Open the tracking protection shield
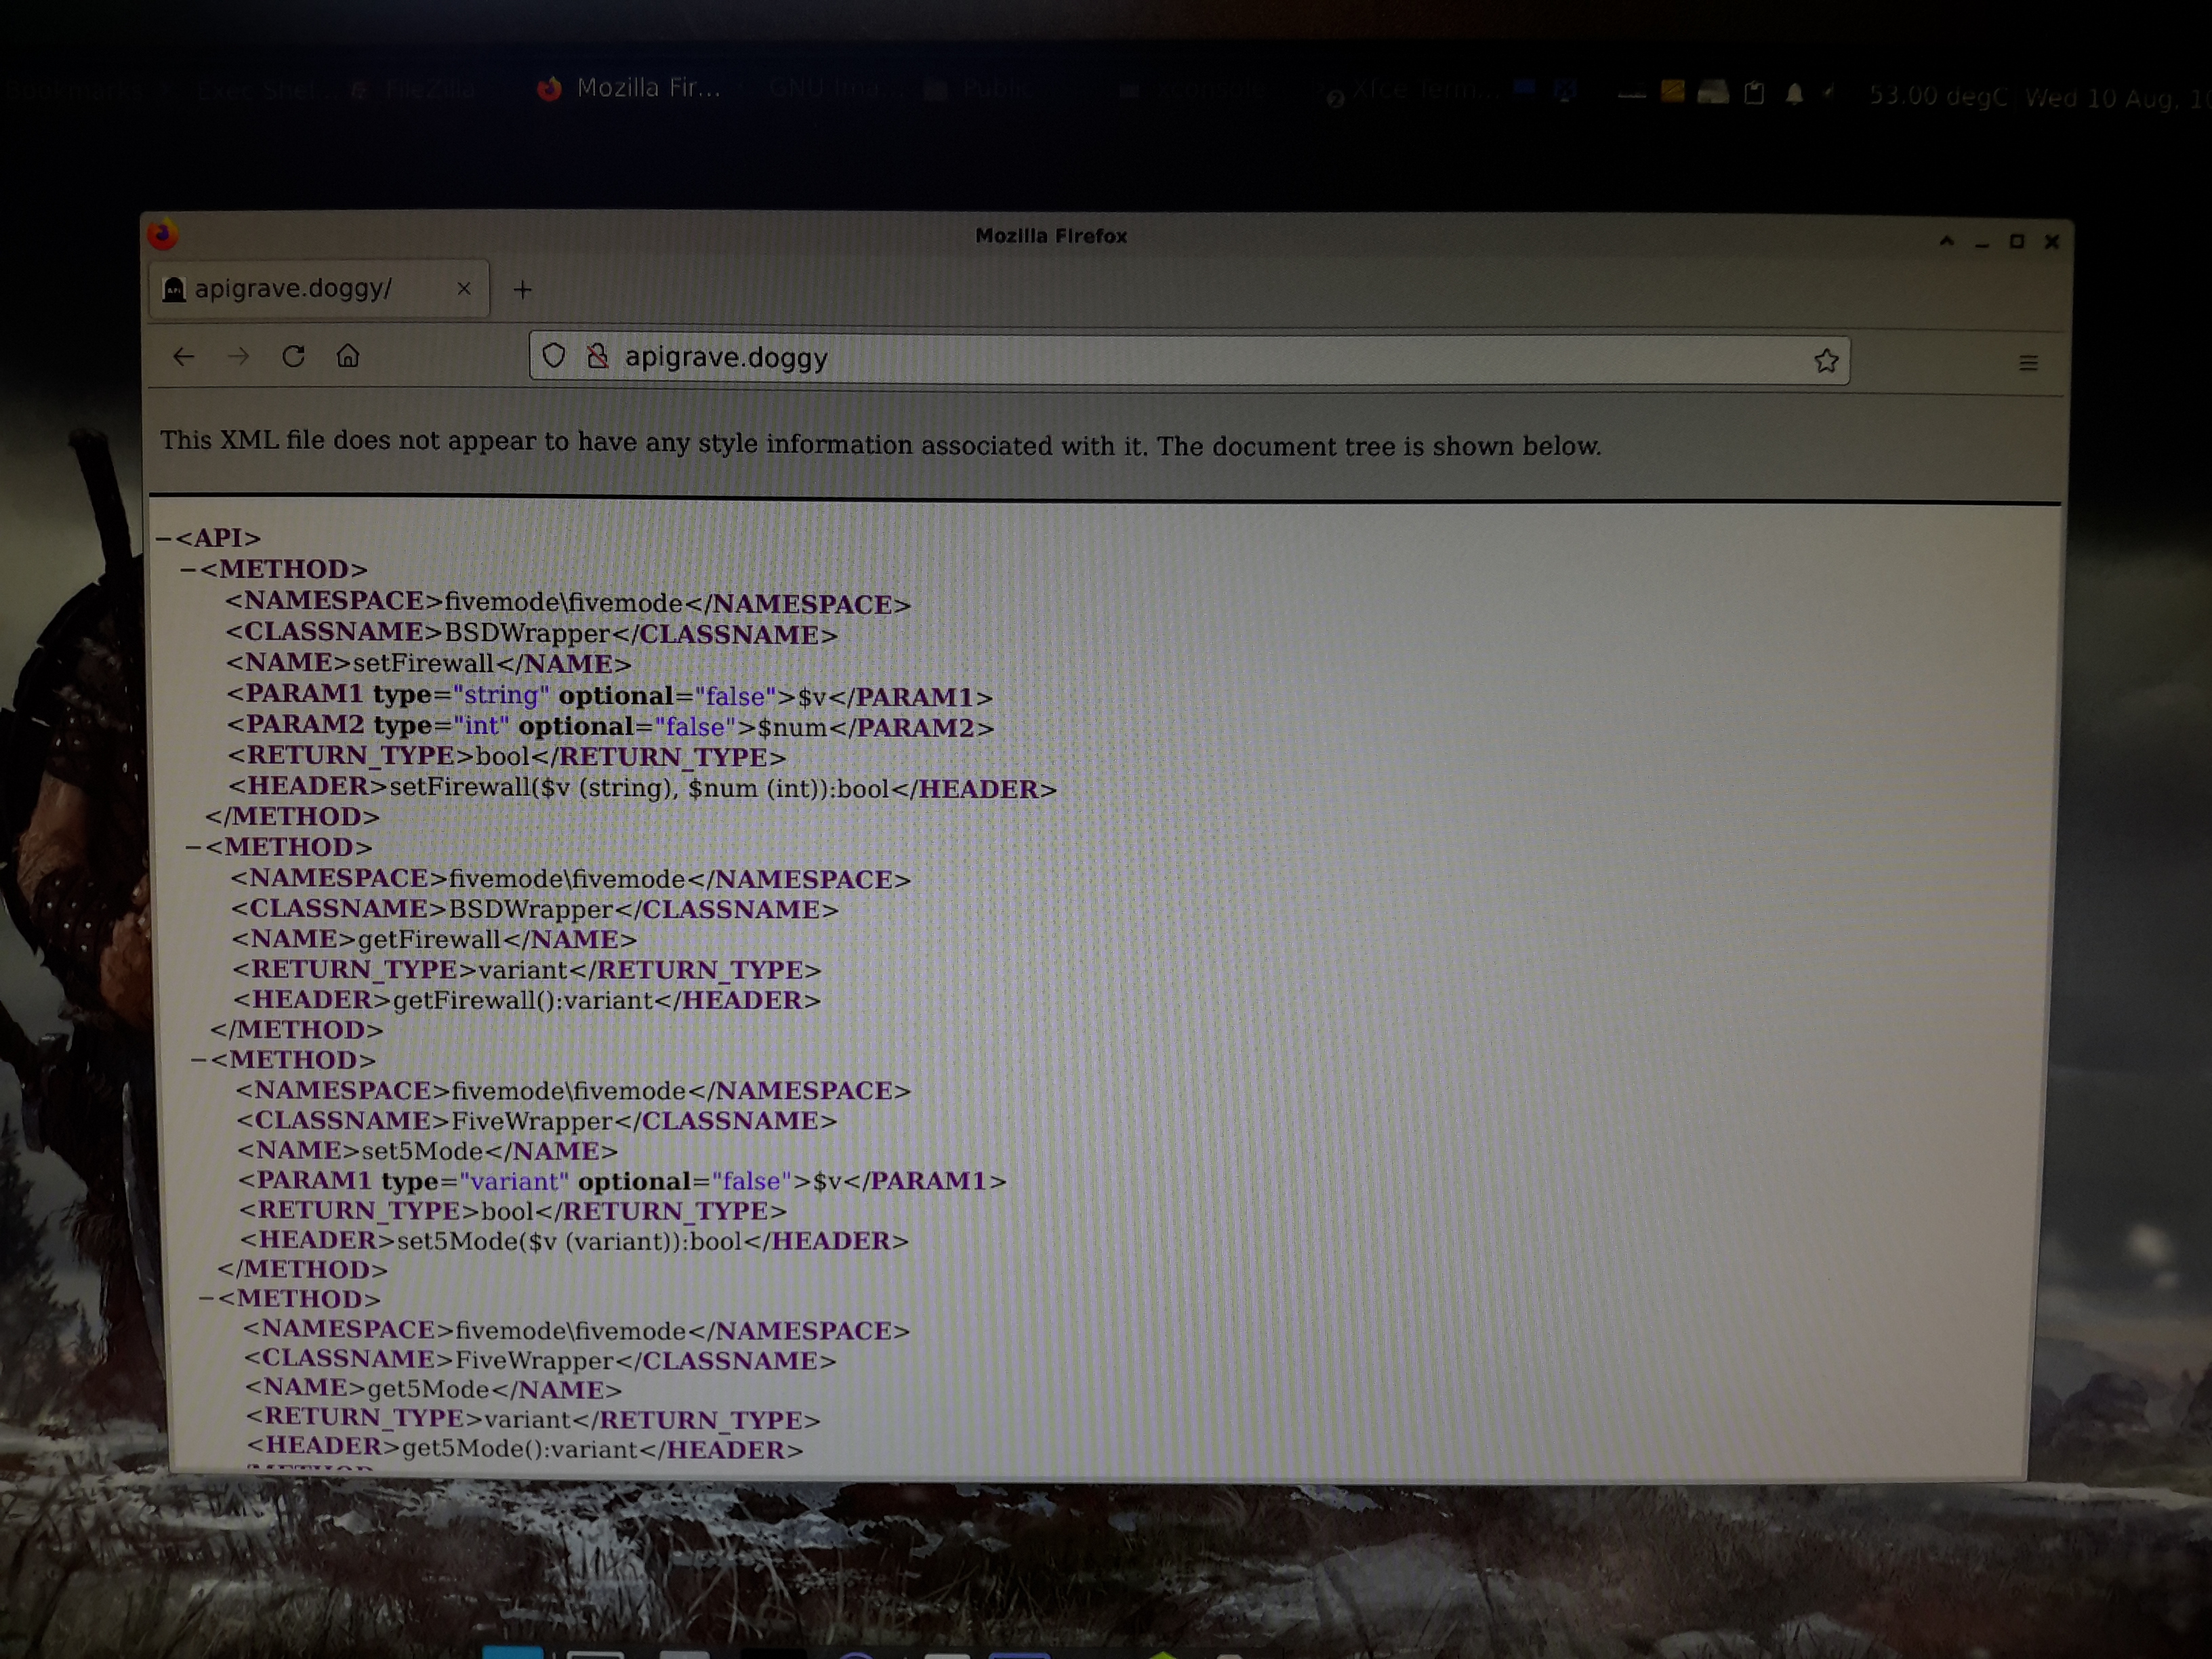 pyautogui.click(x=554, y=356)
